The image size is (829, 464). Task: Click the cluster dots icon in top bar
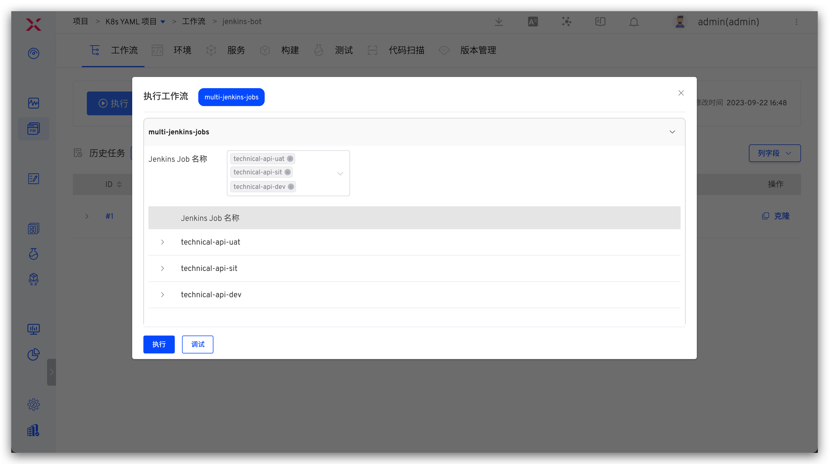coord(566,22)
